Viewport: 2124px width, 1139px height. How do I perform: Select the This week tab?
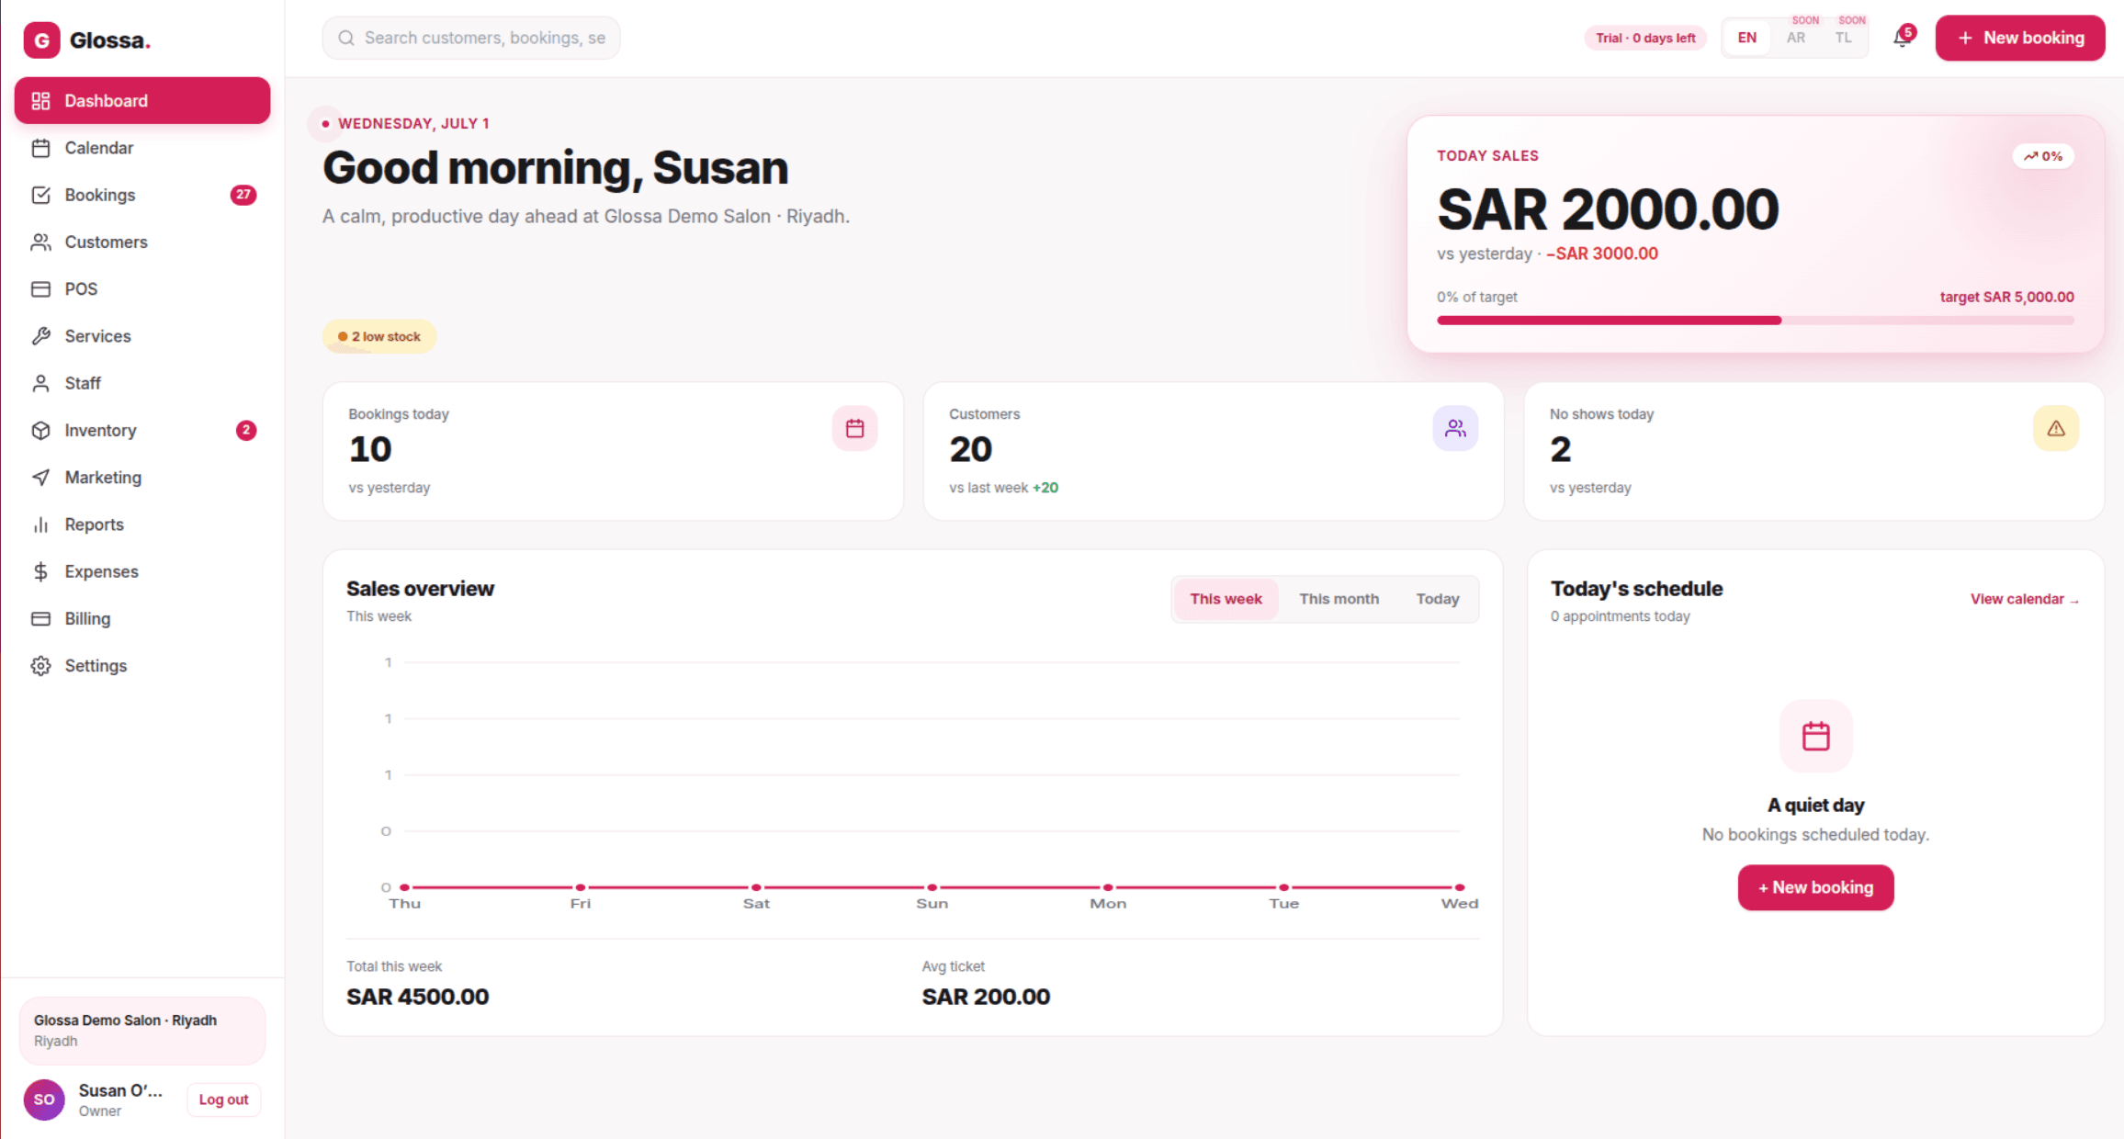pos(1226,599)
